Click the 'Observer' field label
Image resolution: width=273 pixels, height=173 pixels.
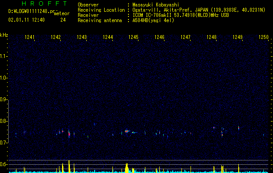88,5
